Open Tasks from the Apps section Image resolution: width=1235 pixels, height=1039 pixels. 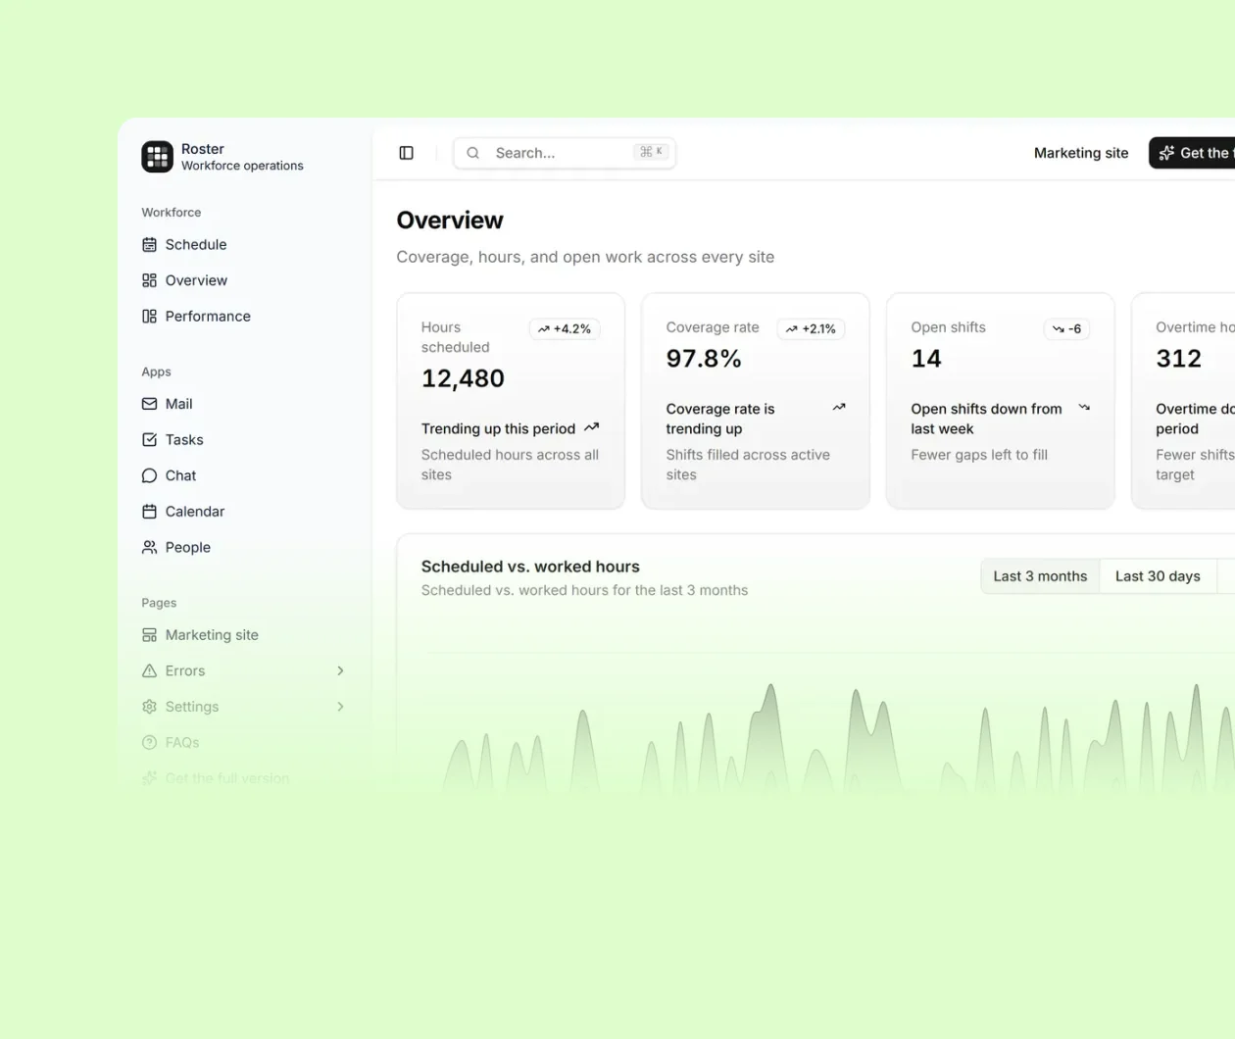[245, 439]
